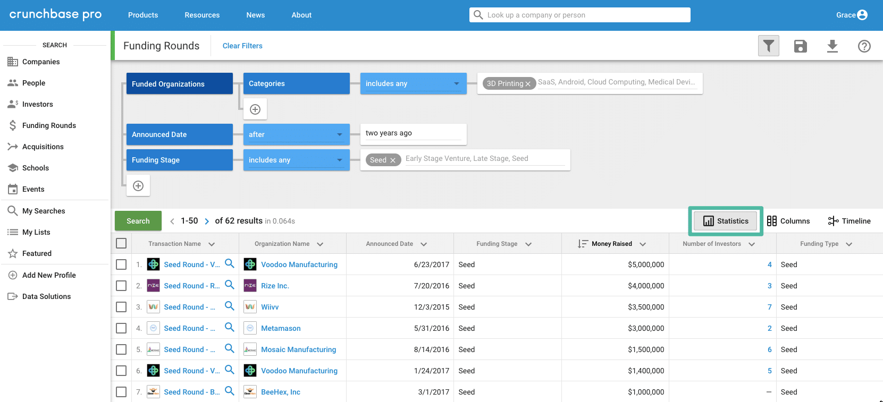The image size is (883, 402).
Task: Check the row 4 Metamason checkbox
Action: coord(121,328)
